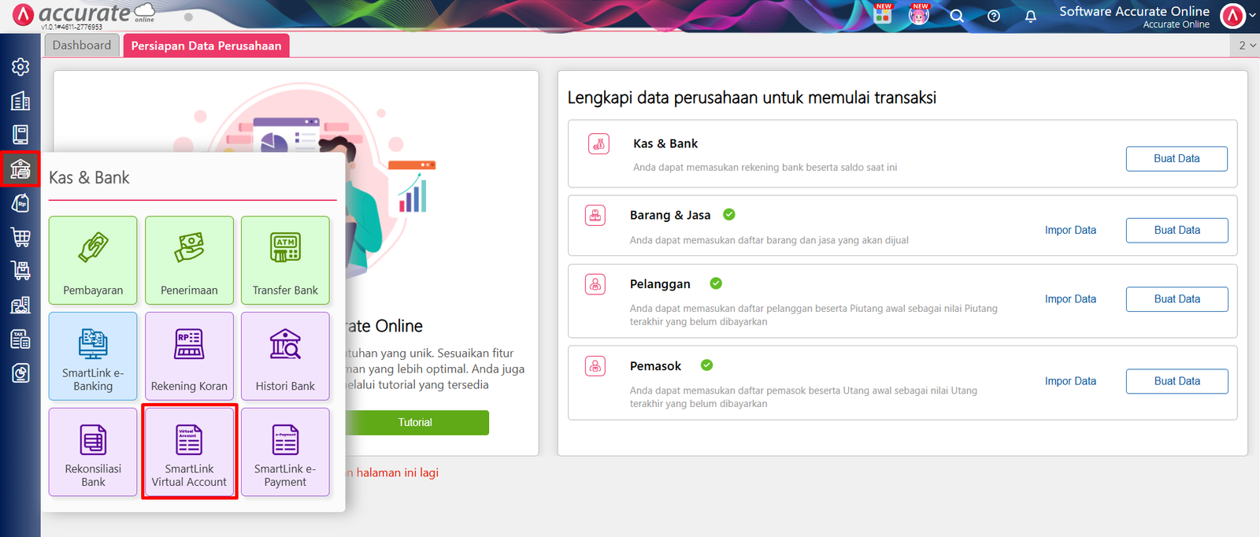
Task: Open the Transfer Bank tile
Action: point(285,261)
